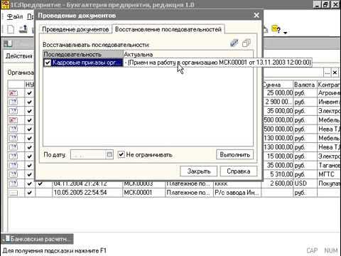Viewport: 341px width, 256px height.
Task: Click the new document toolbar icon
Action: 11,30
